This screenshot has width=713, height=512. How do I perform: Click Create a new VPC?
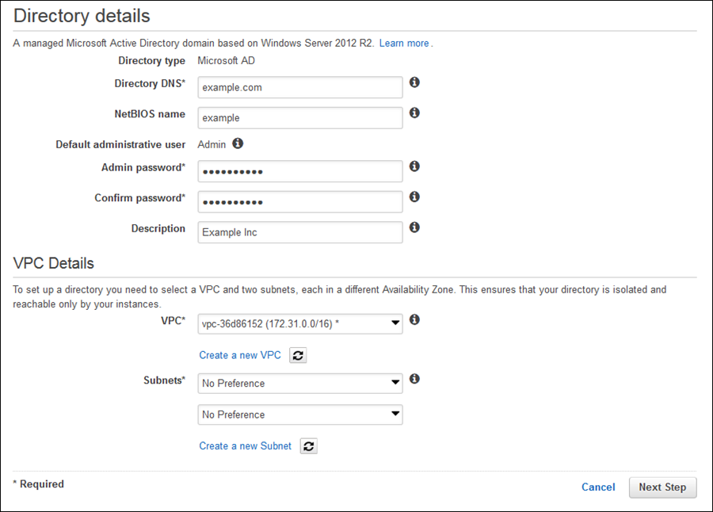click(240, 355)
